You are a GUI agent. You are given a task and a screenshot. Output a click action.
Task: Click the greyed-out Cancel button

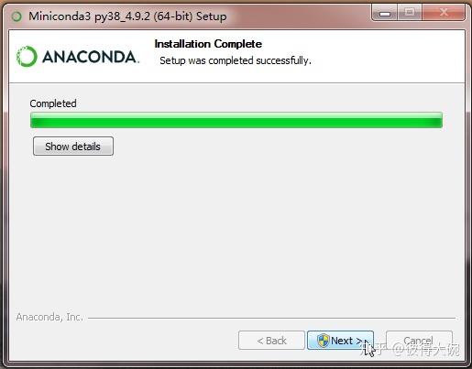[419, 340]
